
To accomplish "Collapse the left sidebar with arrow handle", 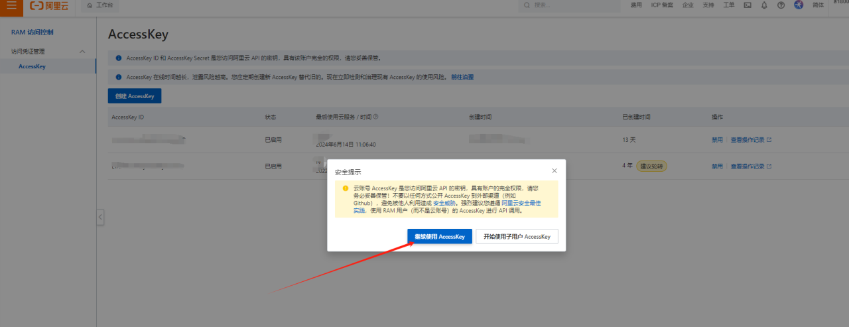I will (x=100, y=217).
